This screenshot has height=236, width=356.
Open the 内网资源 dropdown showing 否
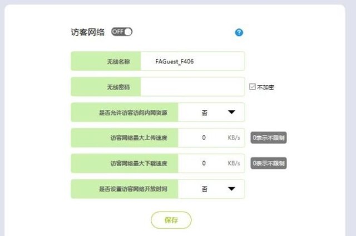point(211,112)
